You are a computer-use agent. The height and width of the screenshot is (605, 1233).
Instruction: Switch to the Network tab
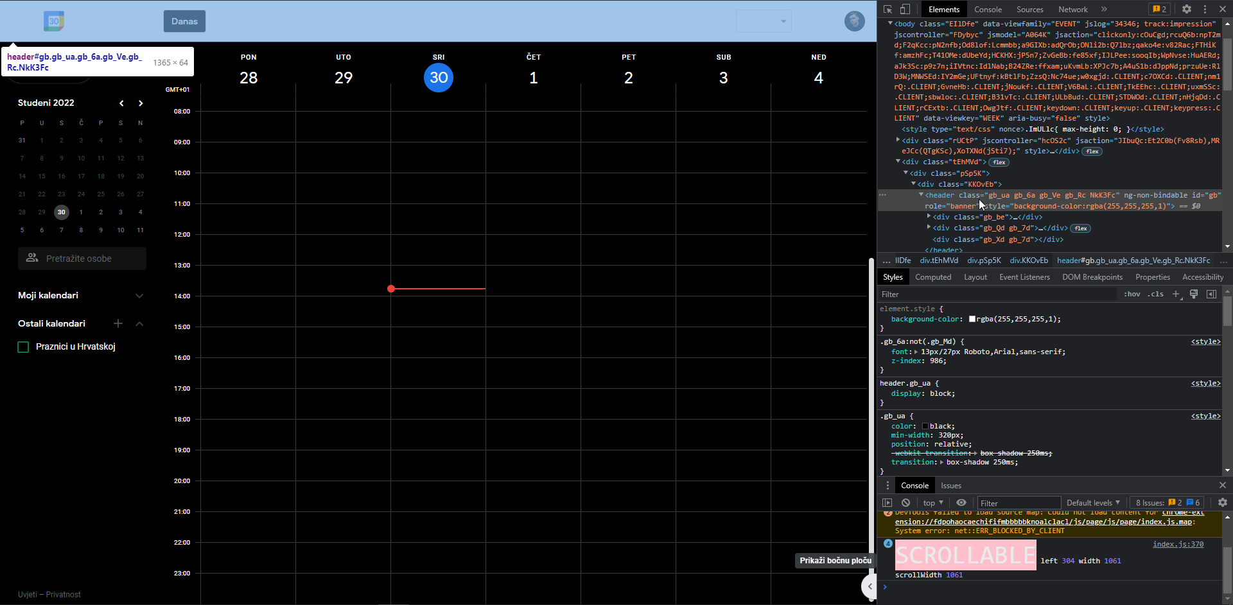(x=1073, y=10)
